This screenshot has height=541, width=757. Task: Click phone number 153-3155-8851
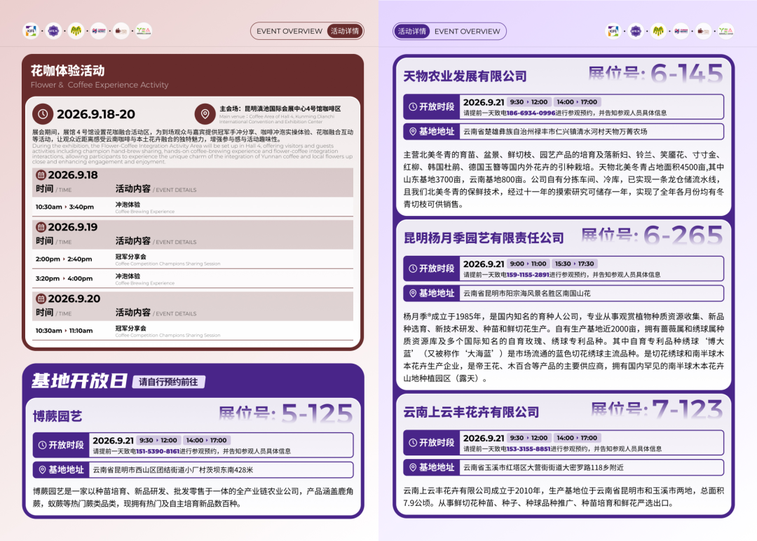pos(528,448)
